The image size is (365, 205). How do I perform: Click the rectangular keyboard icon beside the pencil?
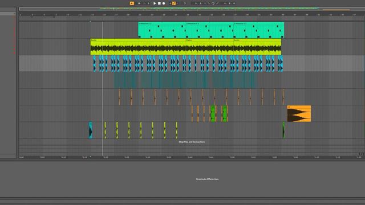[x=213, y=3]
